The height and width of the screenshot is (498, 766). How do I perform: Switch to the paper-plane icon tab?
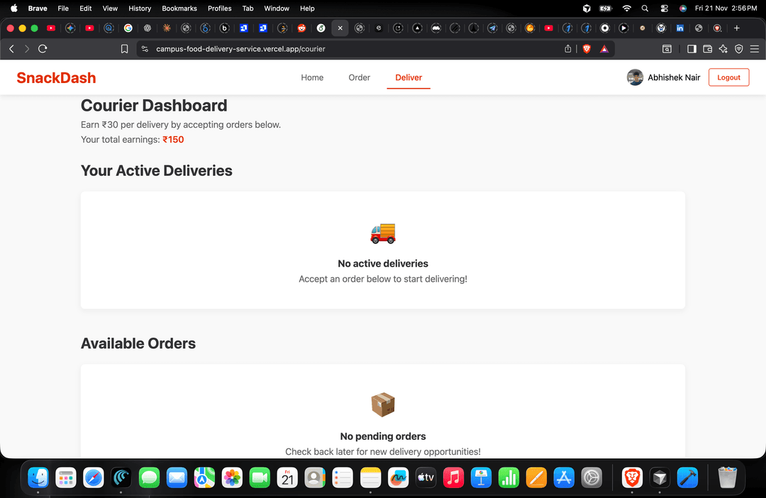coord(492,28)
